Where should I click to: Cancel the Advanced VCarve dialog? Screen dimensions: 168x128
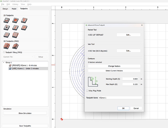coord(136,108)
